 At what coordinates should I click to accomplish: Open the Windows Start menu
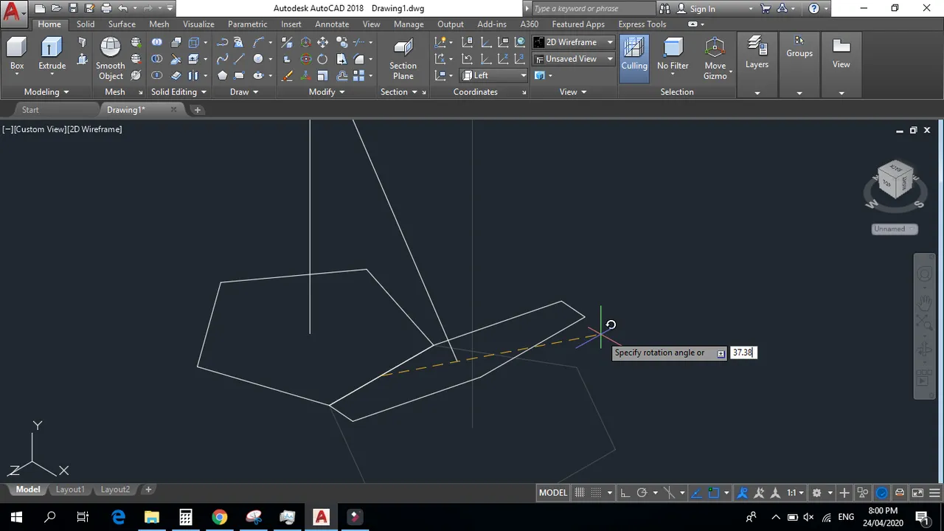pos(16,516)
